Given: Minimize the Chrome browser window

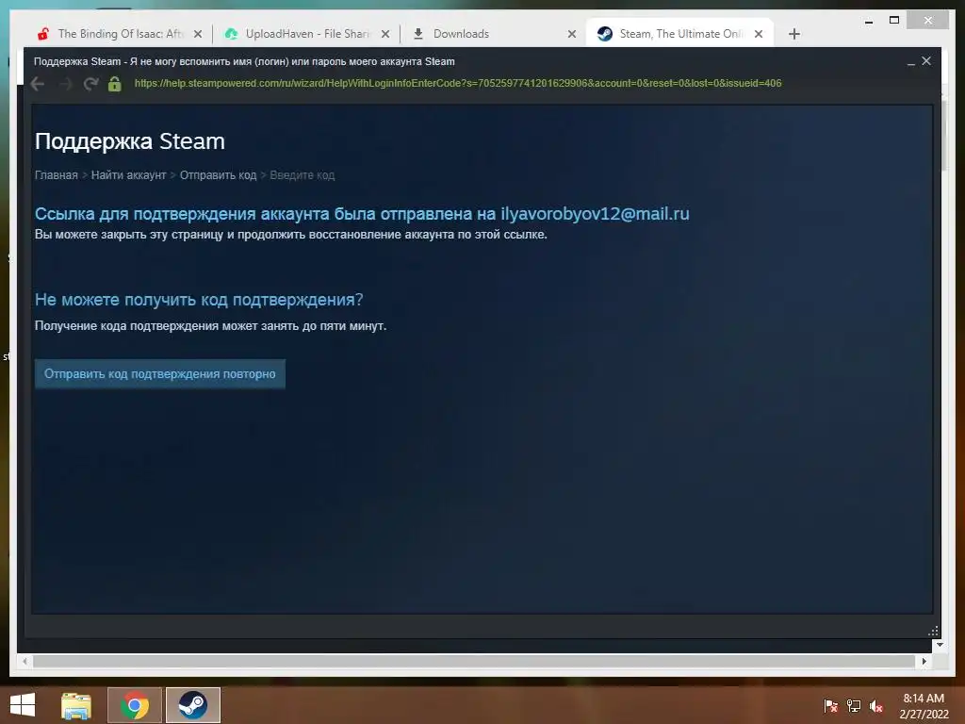Looking at the screenshot, I should point(868,21).
